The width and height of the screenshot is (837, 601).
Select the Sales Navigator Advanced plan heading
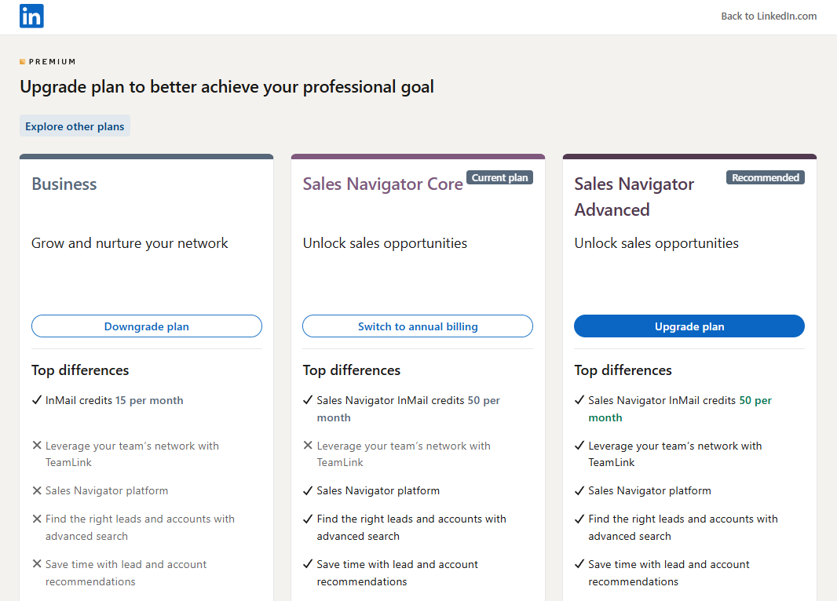pyautogui.click(x=634, y=196)
